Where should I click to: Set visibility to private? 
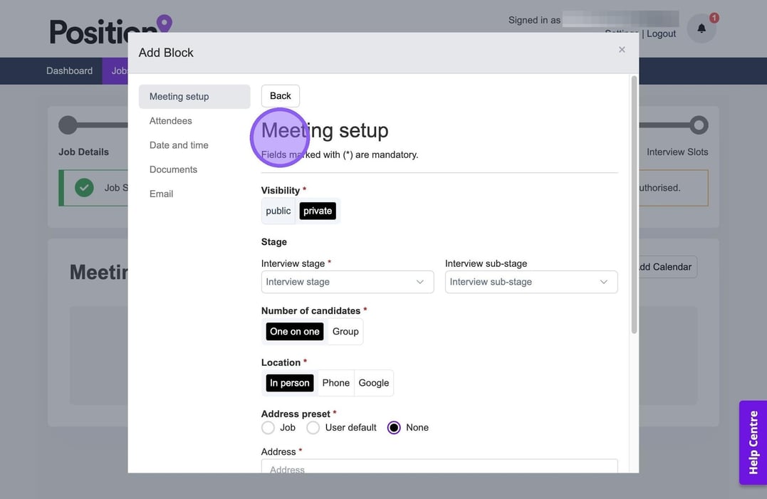(318, 211)
